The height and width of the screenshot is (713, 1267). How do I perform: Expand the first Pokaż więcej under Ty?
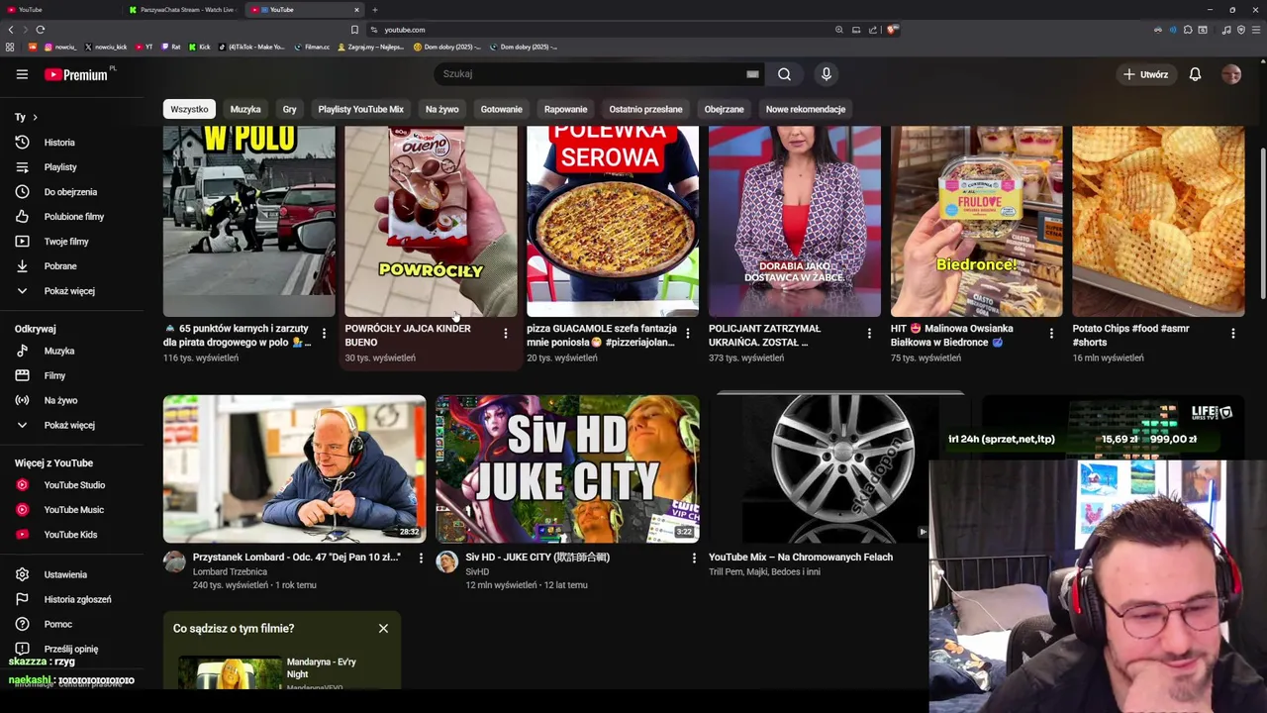[x=68, y=291]
